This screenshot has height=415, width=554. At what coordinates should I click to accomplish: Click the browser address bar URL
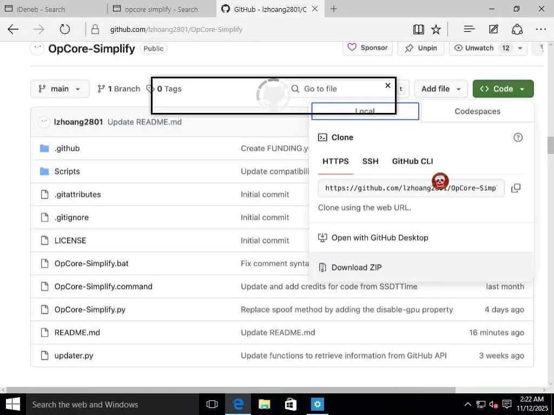click(x=176, y=29)
